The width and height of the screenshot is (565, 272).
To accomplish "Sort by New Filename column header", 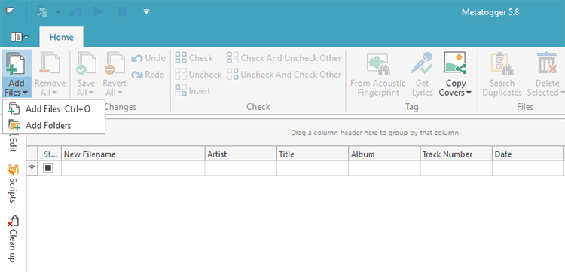I will (133, 154).
